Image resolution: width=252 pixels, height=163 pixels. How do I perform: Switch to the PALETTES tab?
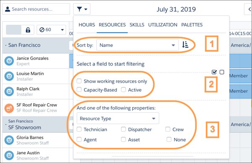tap(192, 25)
